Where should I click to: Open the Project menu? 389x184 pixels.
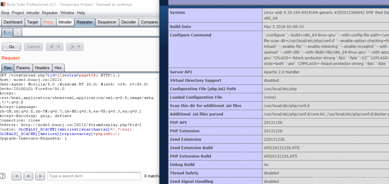coord(18,13)
